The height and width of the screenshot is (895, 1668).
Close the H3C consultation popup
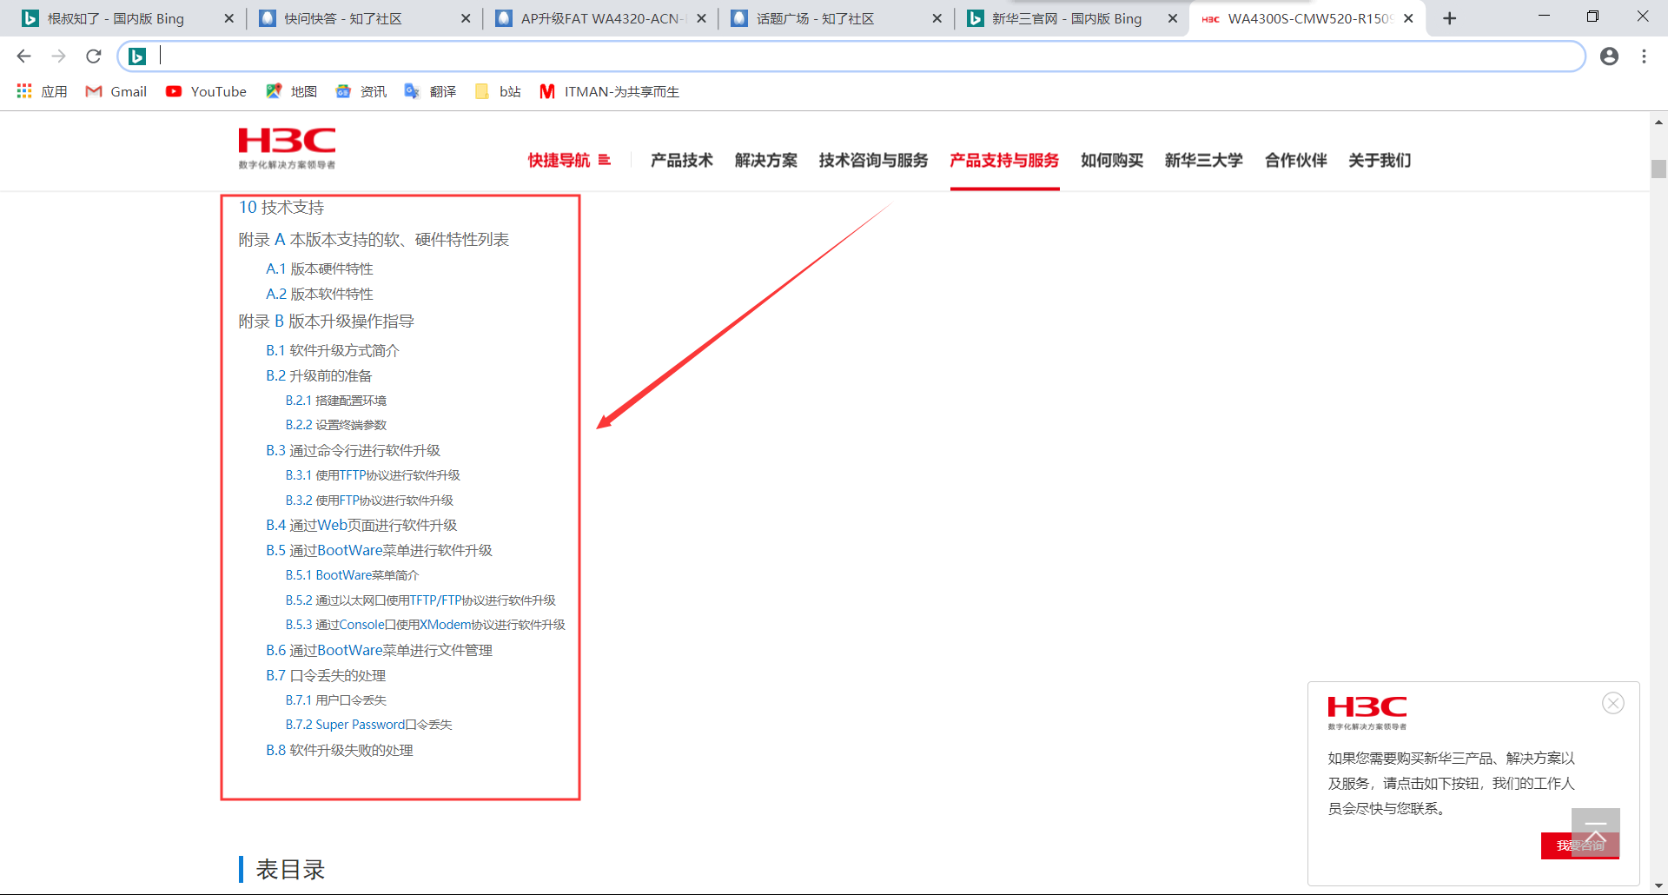tap(1613, 703)
